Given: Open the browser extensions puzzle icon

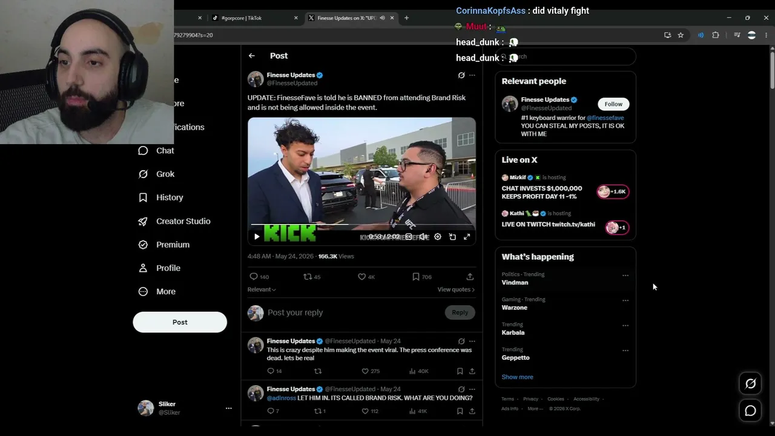Looking at the screenshot, I should [x=716, y=35].
